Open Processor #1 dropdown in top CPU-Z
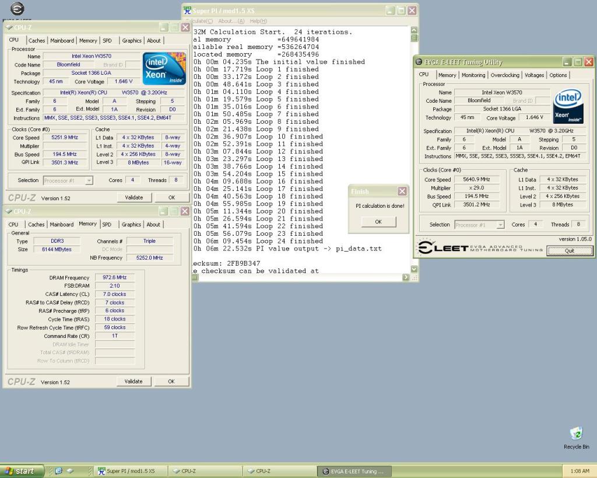Screen dimensions: 597x478 click(89, 181)
